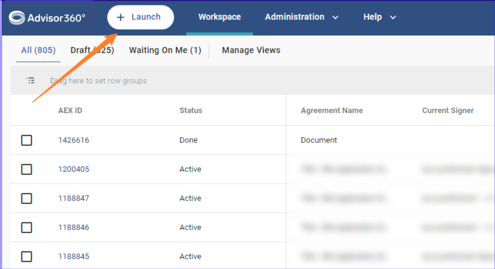This screenshot has height=269, width=495.
Task: Switch to Waiting On Me (1) tab
Action: (165, 50)
